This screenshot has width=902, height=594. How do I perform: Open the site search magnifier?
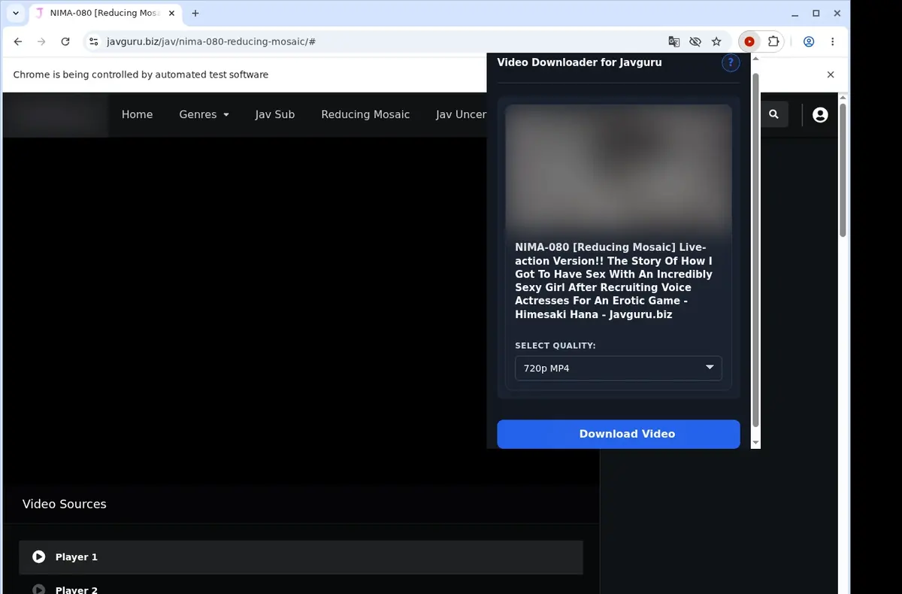tap(774, 114)
